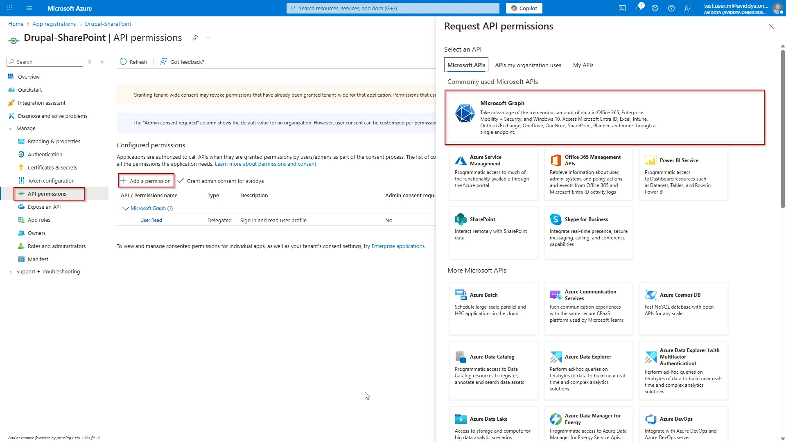Image resolution: width=786 pixels, height=442 pixels.
Task: Select the Azure Data Lake tile
Action: [493, 424]
